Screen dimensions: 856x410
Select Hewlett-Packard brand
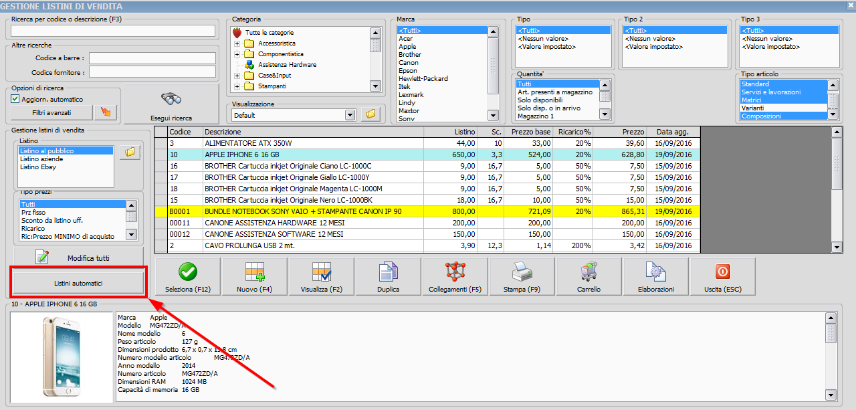441,79
